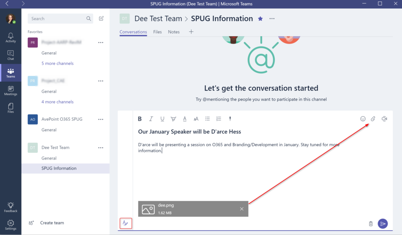Toggle underline formatting

click(x=162, y=119)
